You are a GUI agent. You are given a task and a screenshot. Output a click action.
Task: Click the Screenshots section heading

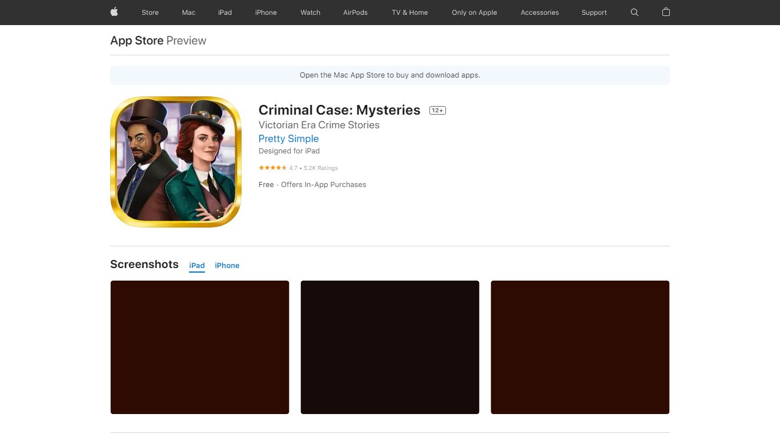tap(144, 264)
